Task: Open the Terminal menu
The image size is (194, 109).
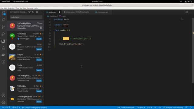Action: [30, 8]
